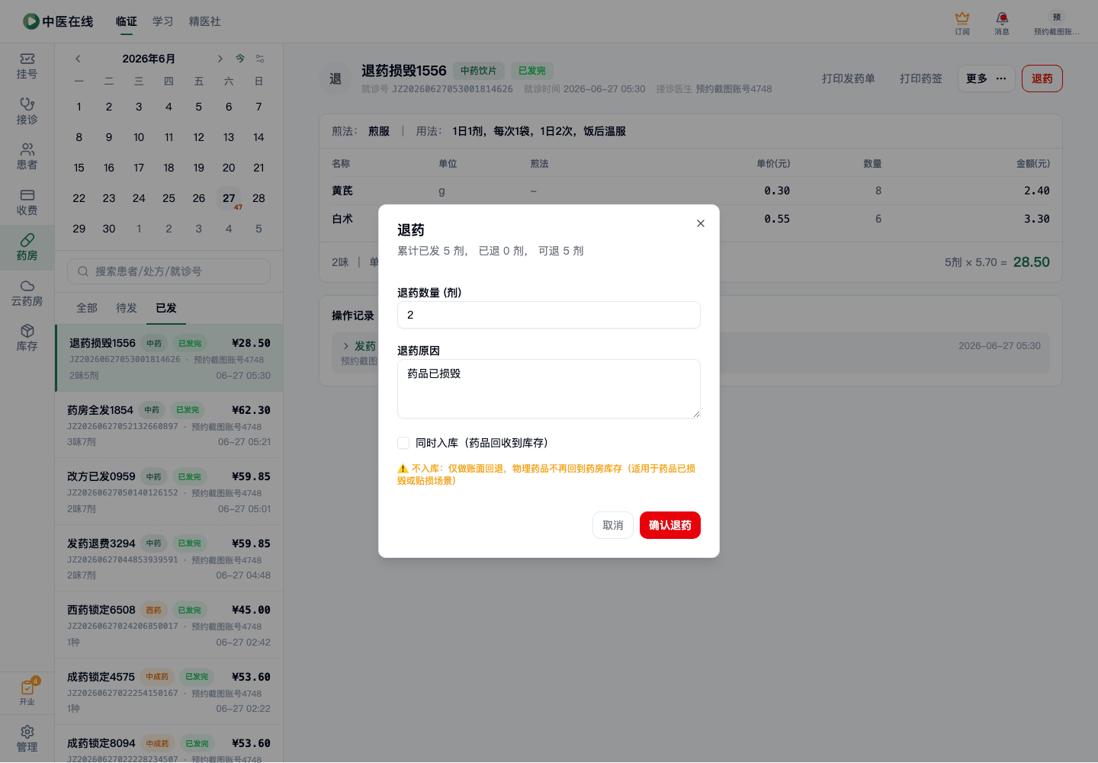1098x763 pixels.
Task: Check 同时入库 restock checkbox
Action: 403,443
